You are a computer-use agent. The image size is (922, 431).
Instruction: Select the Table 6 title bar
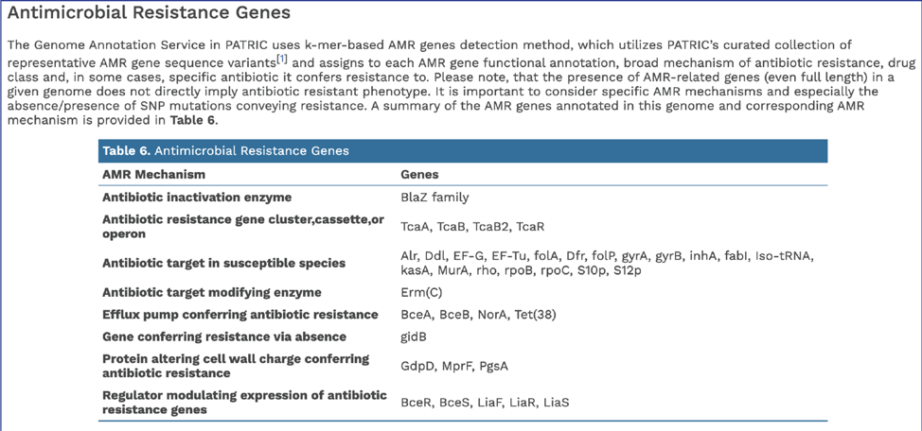(x=463, y=151)
